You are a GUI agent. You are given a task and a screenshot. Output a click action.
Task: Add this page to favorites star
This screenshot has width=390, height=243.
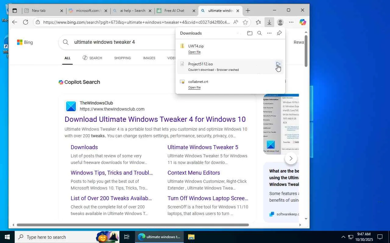[x=245, y=22]
